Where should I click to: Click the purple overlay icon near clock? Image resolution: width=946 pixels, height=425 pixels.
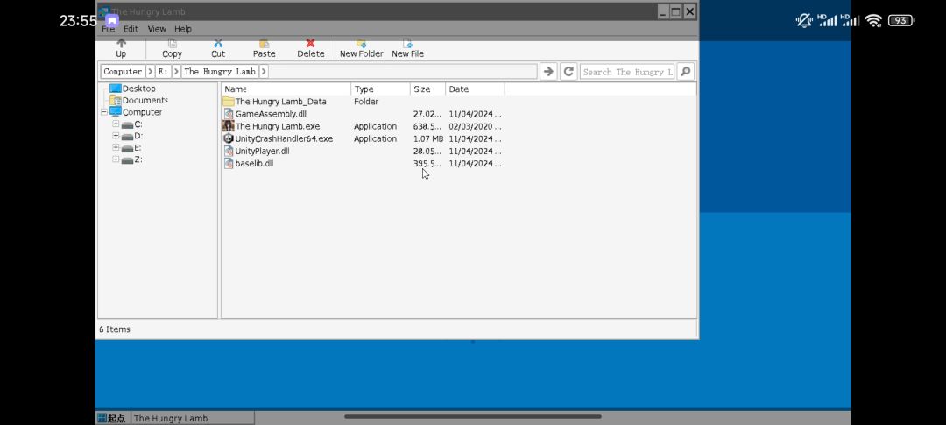pyautogui.click(x=111, y=20)
